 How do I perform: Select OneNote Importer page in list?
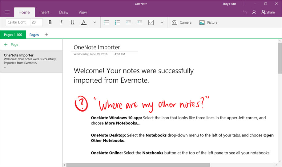click(31, 61)
